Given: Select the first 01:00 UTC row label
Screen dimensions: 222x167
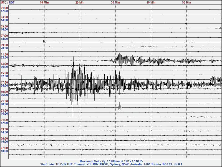Looking at the screenshot, I should (x=4, y=8).
